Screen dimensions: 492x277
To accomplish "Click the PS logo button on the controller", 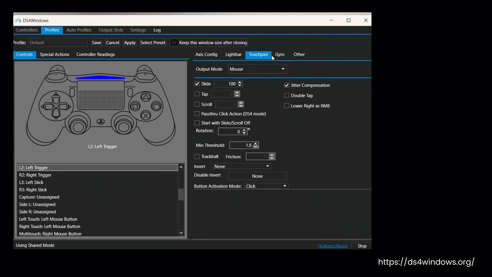I will coord(101,122).
